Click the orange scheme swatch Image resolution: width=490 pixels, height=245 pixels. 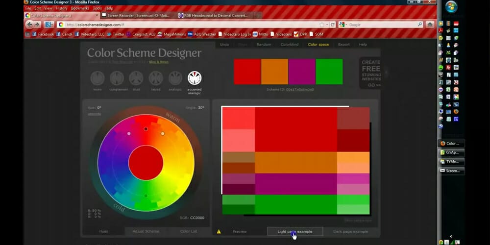point(274,72)
